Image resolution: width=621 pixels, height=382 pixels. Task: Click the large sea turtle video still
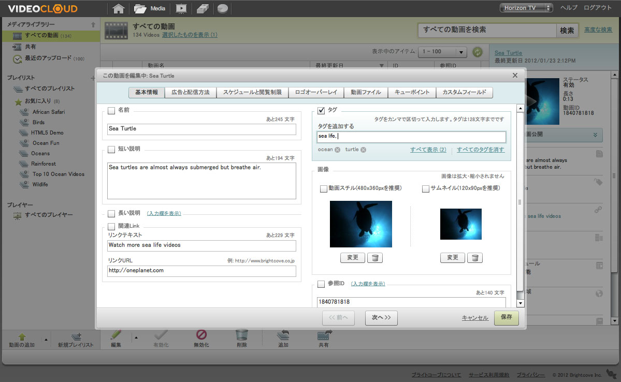pos(361,224)
